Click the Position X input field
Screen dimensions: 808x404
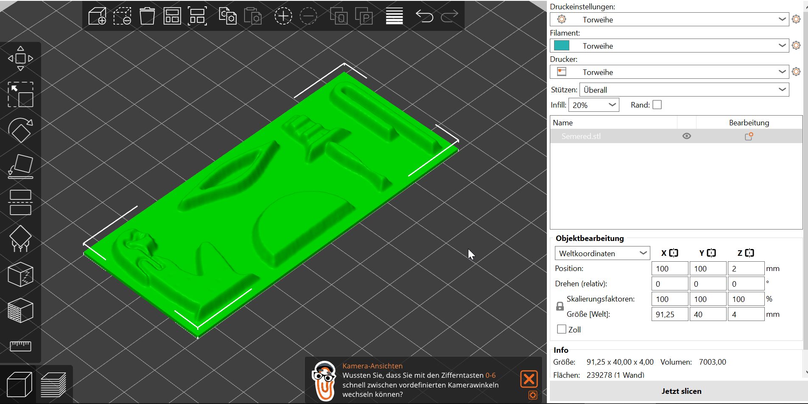point(670,268)
